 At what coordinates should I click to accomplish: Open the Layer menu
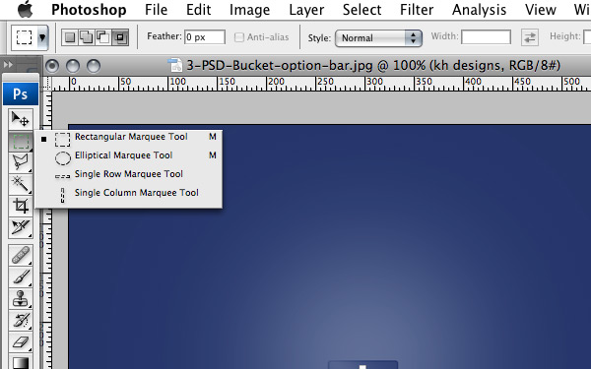(x=306, y=10)
